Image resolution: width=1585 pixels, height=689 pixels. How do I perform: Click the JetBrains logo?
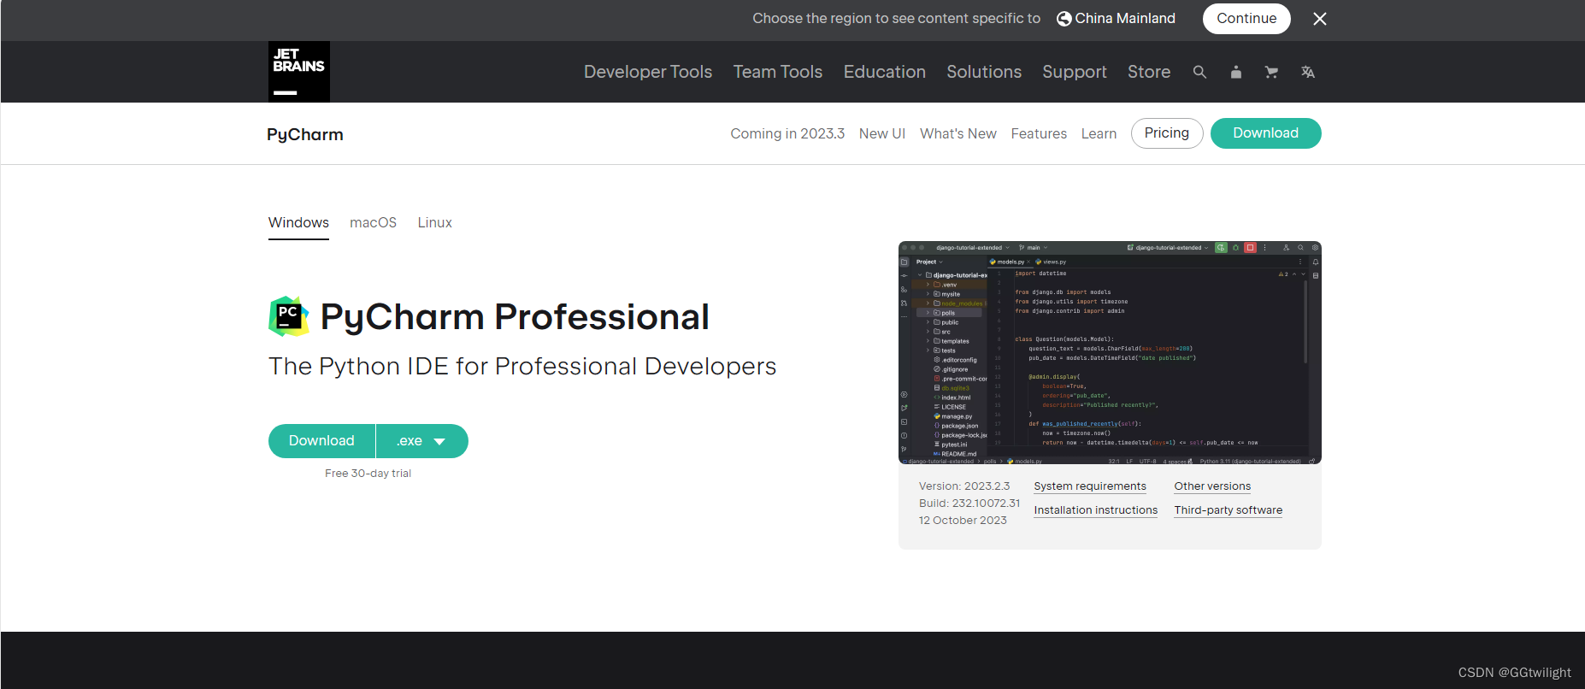coord(299,72)
